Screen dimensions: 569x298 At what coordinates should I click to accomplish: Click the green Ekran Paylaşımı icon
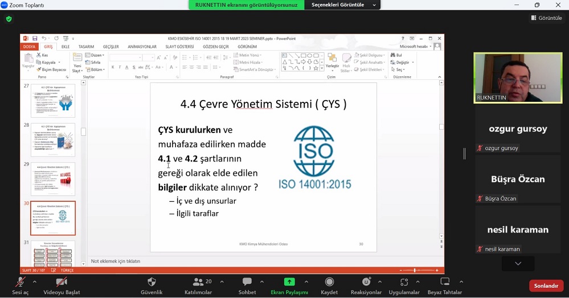(x=289, y=282)
